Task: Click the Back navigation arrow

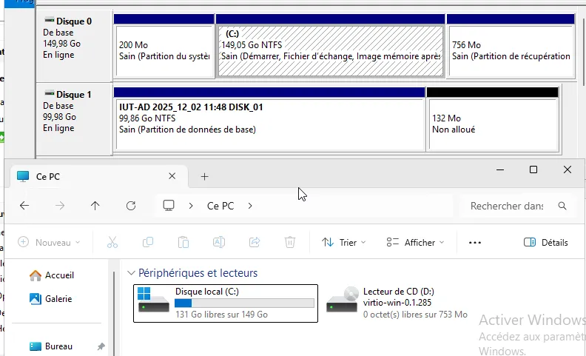Action: (24, 206)
